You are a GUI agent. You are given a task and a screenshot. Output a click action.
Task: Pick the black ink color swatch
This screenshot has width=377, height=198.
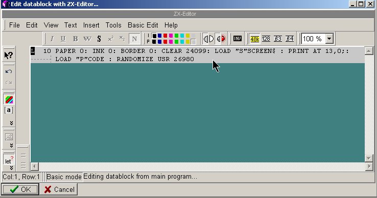154,36
